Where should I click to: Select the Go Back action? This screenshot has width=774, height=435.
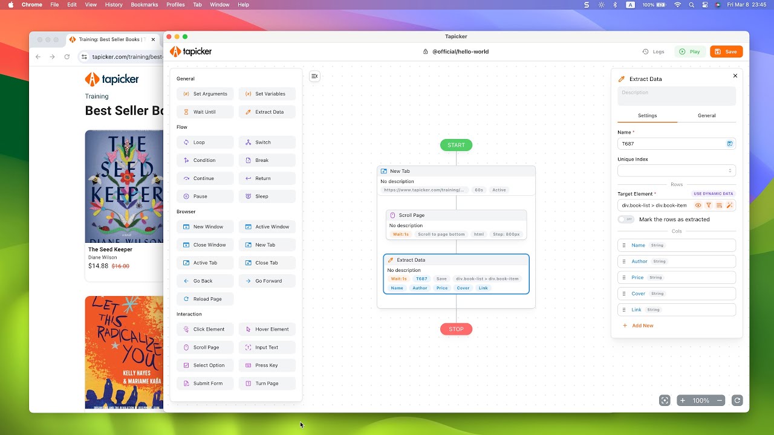[205, 281]
